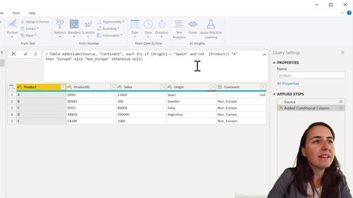
Task: Click the query Name input field
Action: pyautogui.click(x=311, y=75)
